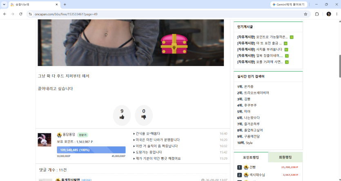Click the thumbs-down dislike button
Screen dimensions: 341x181
coord(144,115)
